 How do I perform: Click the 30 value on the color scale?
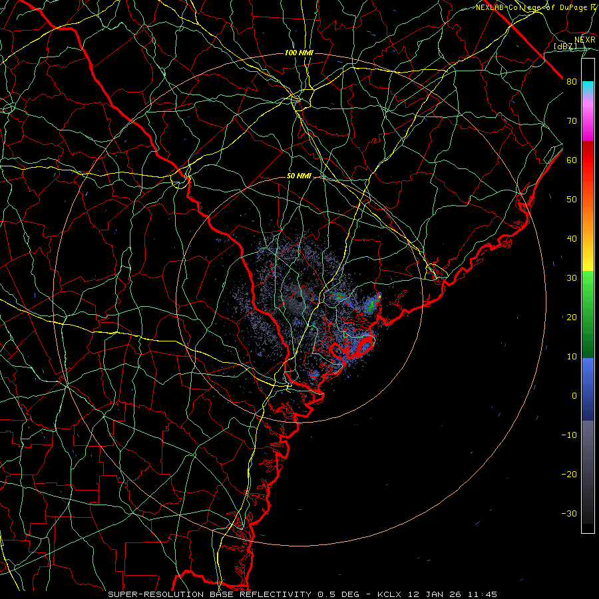[x=572, y=278]
